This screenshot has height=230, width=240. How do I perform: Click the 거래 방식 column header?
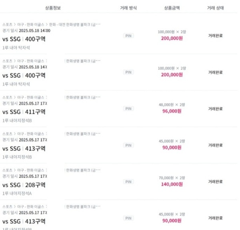[128, 8]
